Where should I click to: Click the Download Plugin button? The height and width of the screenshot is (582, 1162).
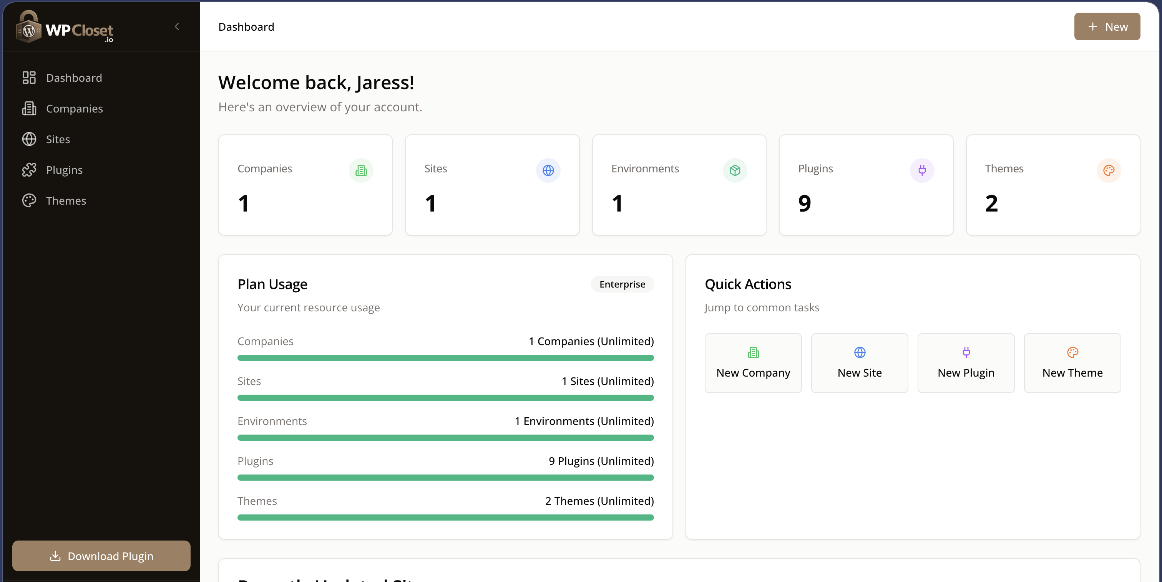[101, 556]
